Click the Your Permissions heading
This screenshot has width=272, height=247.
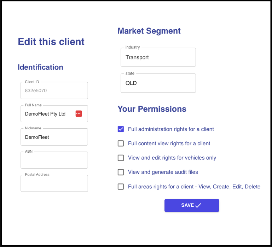coord(152,109)
